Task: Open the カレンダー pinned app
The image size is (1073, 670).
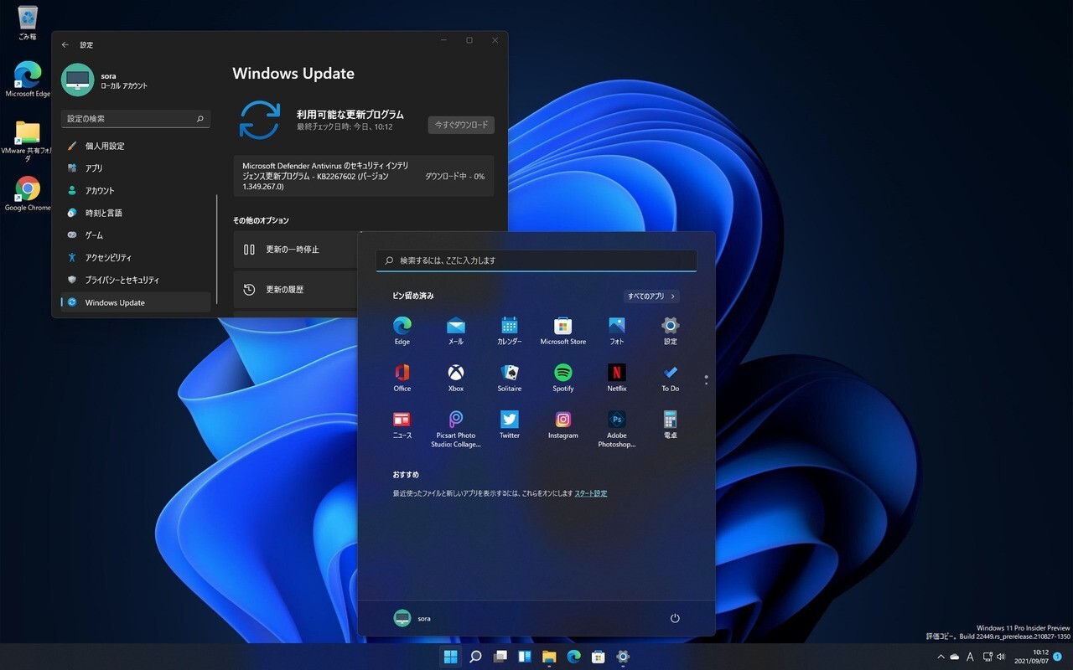Action: pos(510,330)
